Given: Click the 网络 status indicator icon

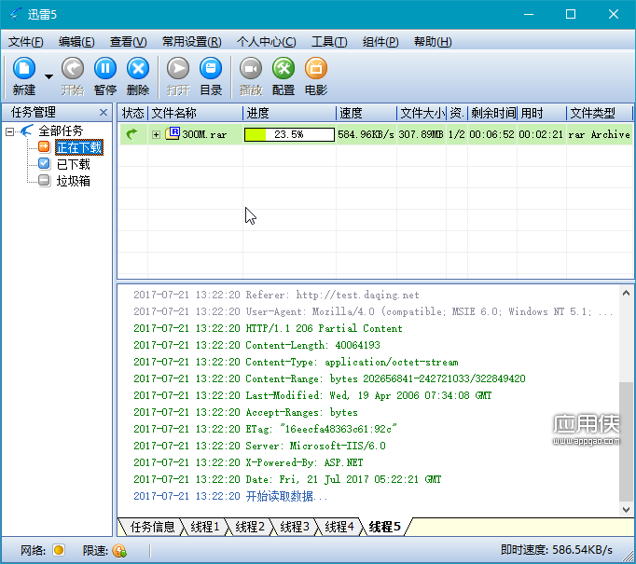Looking at the screenshot, I should coord(59,550).
